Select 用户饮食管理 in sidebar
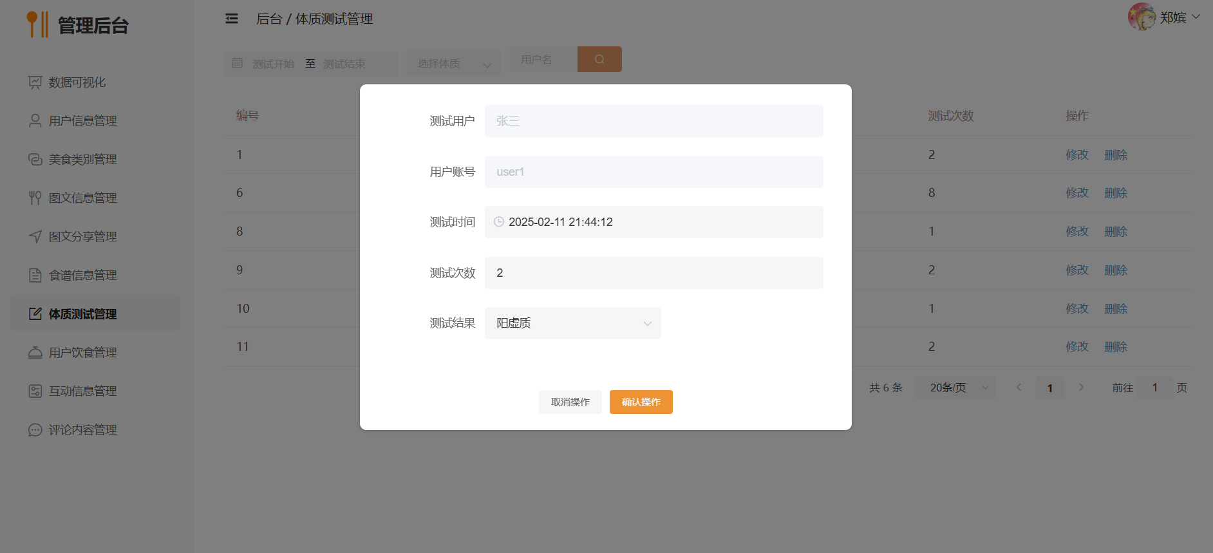1213x553 pixels. tap(95, 353)
